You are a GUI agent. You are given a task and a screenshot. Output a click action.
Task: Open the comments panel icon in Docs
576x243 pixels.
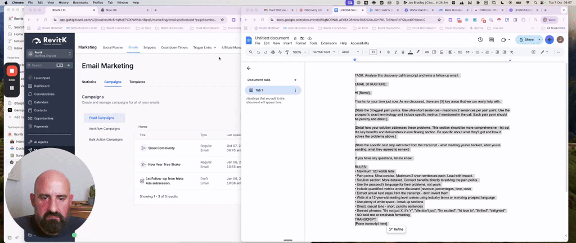tap(491, 39)
